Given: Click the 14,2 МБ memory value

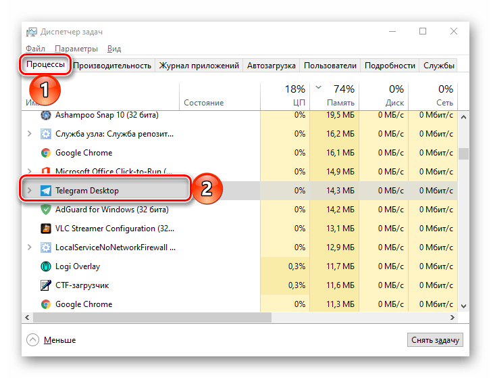Looking at the screenshot, I should [340, 210].
